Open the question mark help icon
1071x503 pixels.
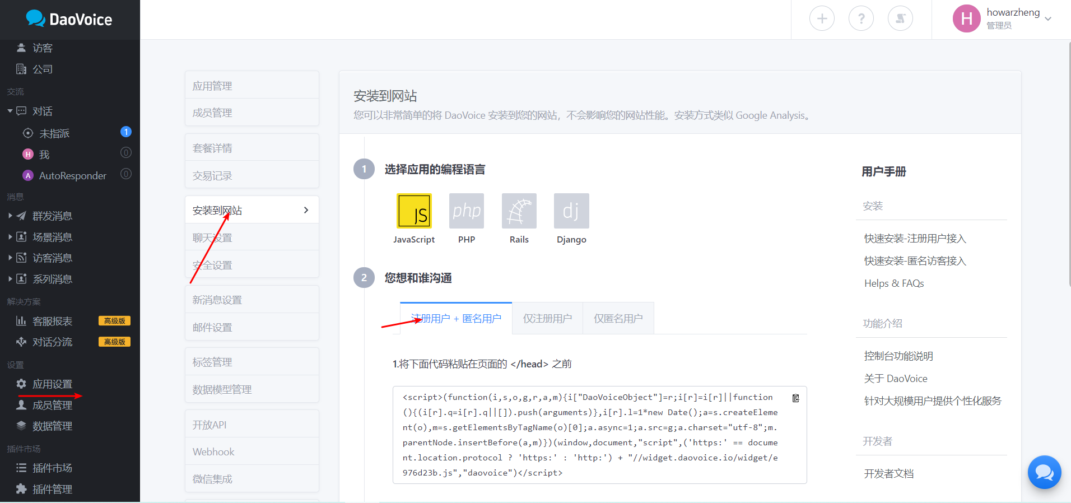[861, 19]
